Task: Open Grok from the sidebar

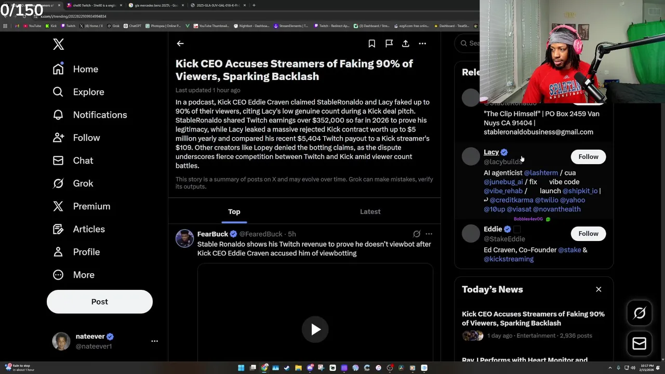Action: [x=73, y=183]
